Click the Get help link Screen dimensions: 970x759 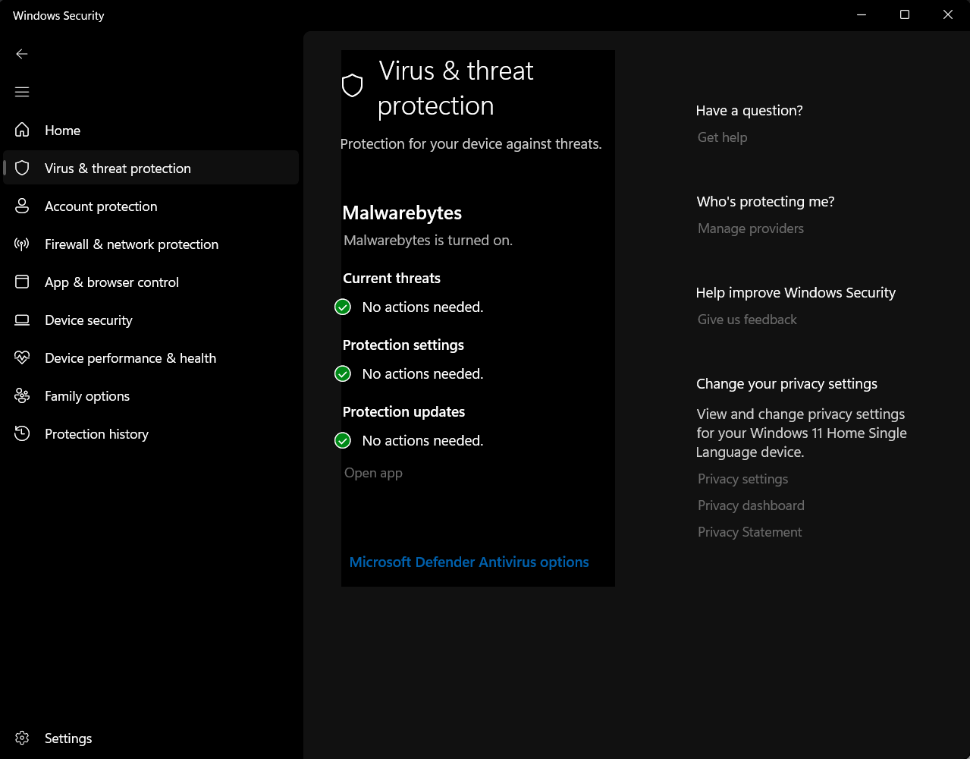tap(722, 137)
